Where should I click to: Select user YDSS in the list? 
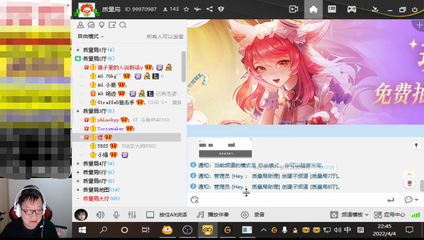click(x=103, y=146)
